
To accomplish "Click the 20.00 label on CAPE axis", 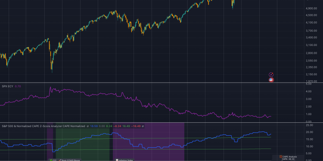I will 310,132.
